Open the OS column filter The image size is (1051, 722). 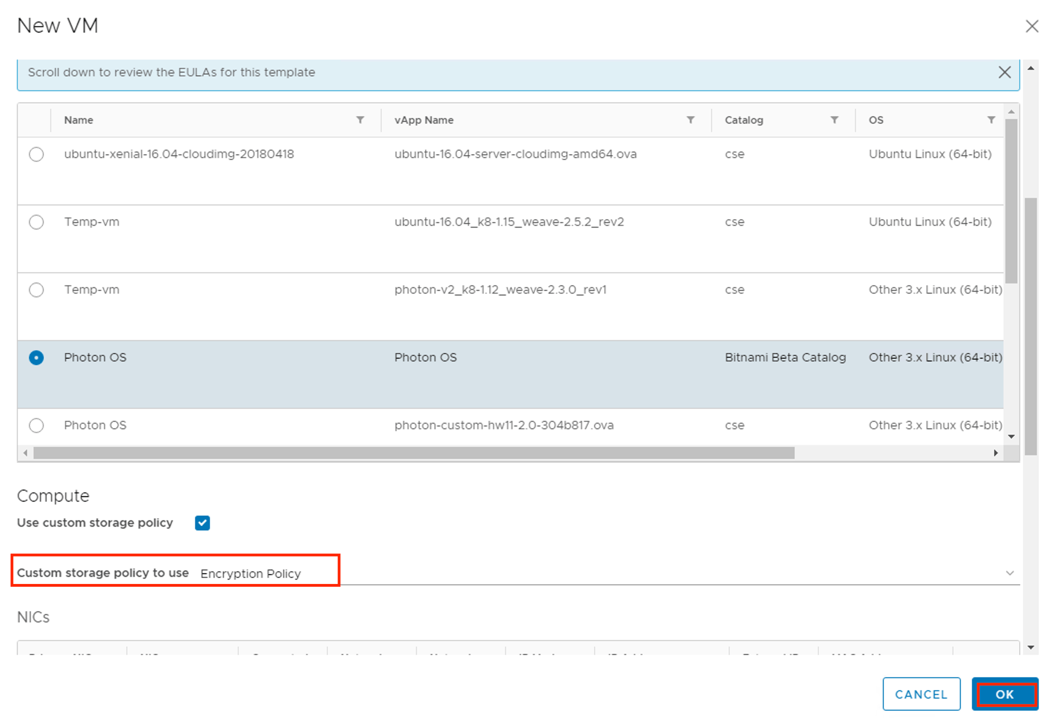(x=991, y=120)
